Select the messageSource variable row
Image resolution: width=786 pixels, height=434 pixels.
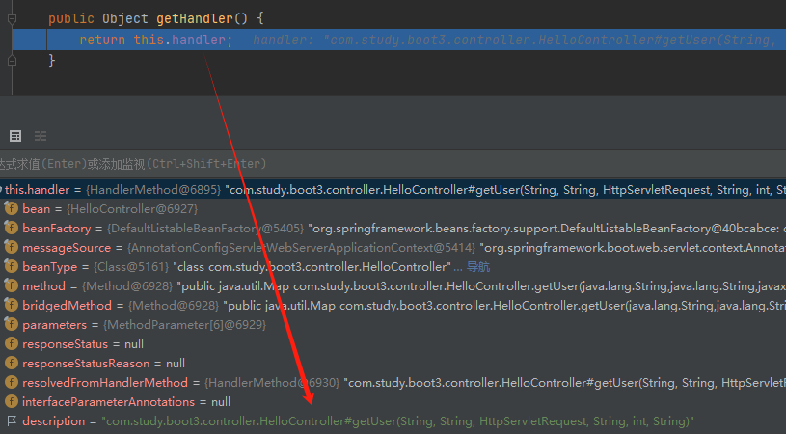point(393,248)
